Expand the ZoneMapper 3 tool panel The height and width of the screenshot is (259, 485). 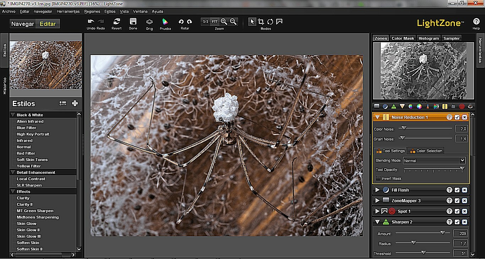pyautogui.click(x=377, y=201)
